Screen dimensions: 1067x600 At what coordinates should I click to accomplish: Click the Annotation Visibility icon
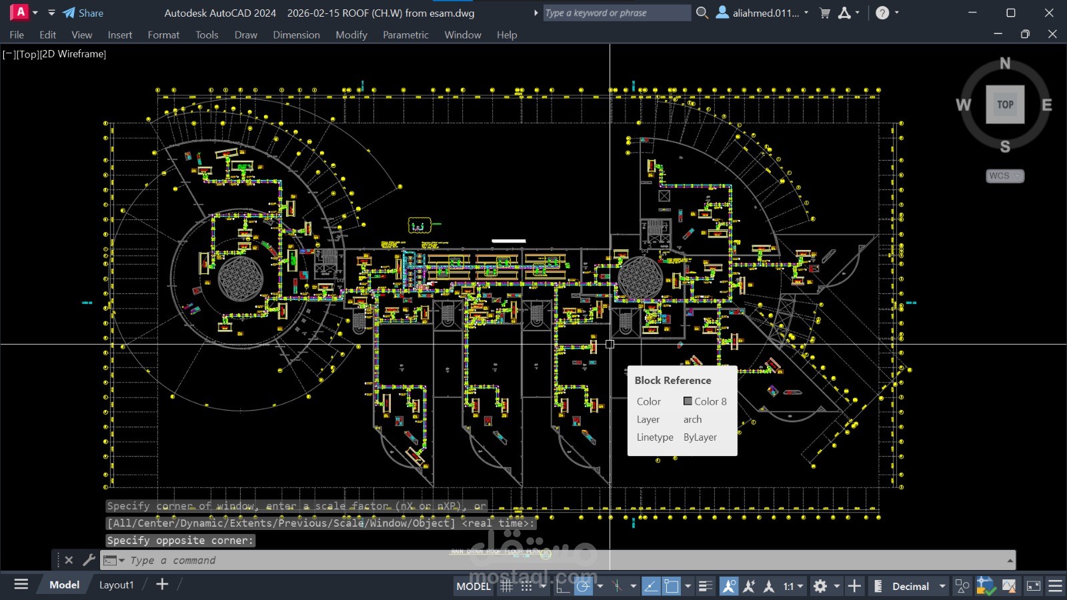[x=729, y=586]
